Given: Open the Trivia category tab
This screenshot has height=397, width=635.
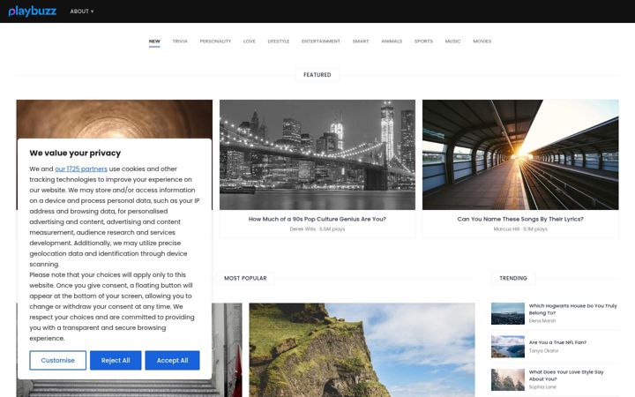Looking at the screenshot, I should point(180,41).
